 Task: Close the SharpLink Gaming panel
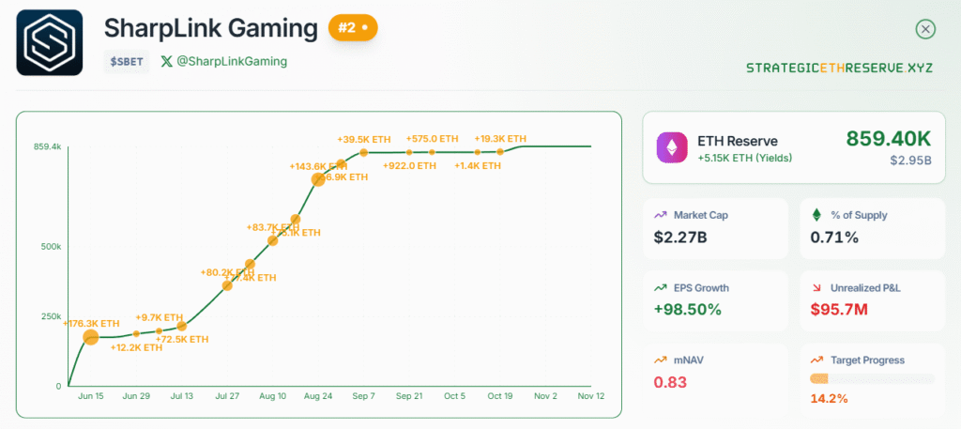[925, 29]
